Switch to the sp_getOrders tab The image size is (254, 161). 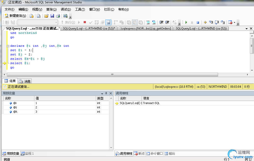click(146, 28)
